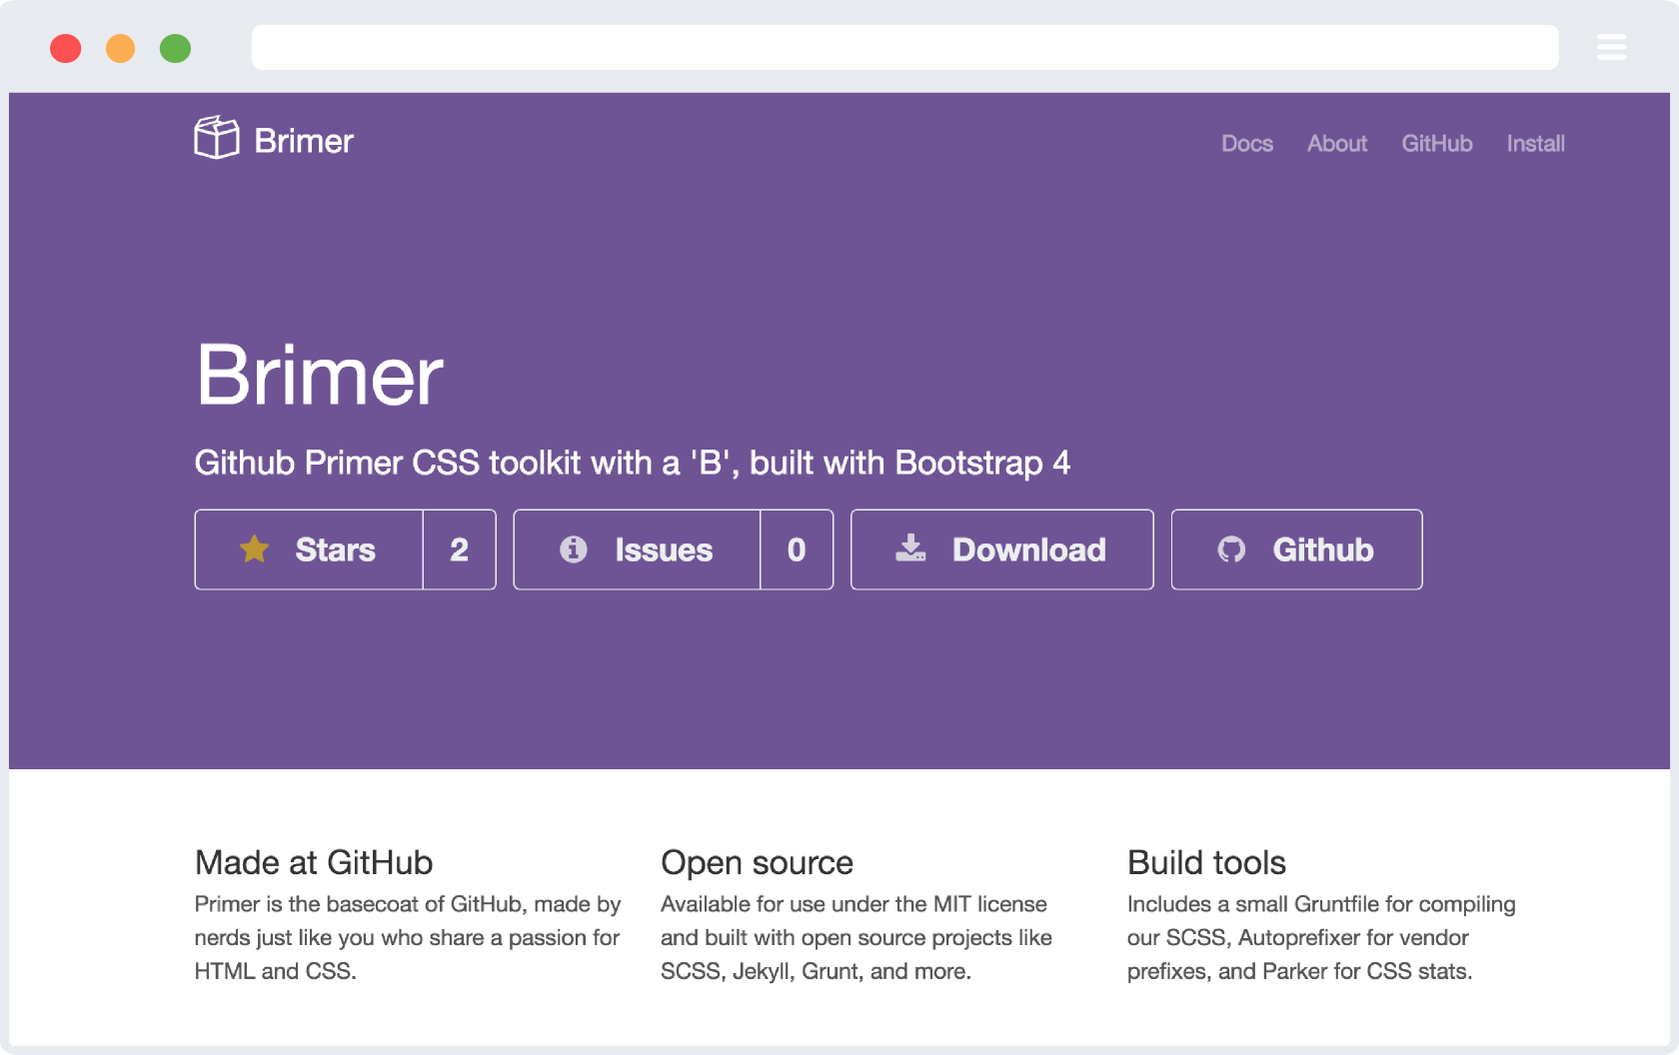Click the stars count showing 2
1679x1055 pixels.
coord(460,549)
